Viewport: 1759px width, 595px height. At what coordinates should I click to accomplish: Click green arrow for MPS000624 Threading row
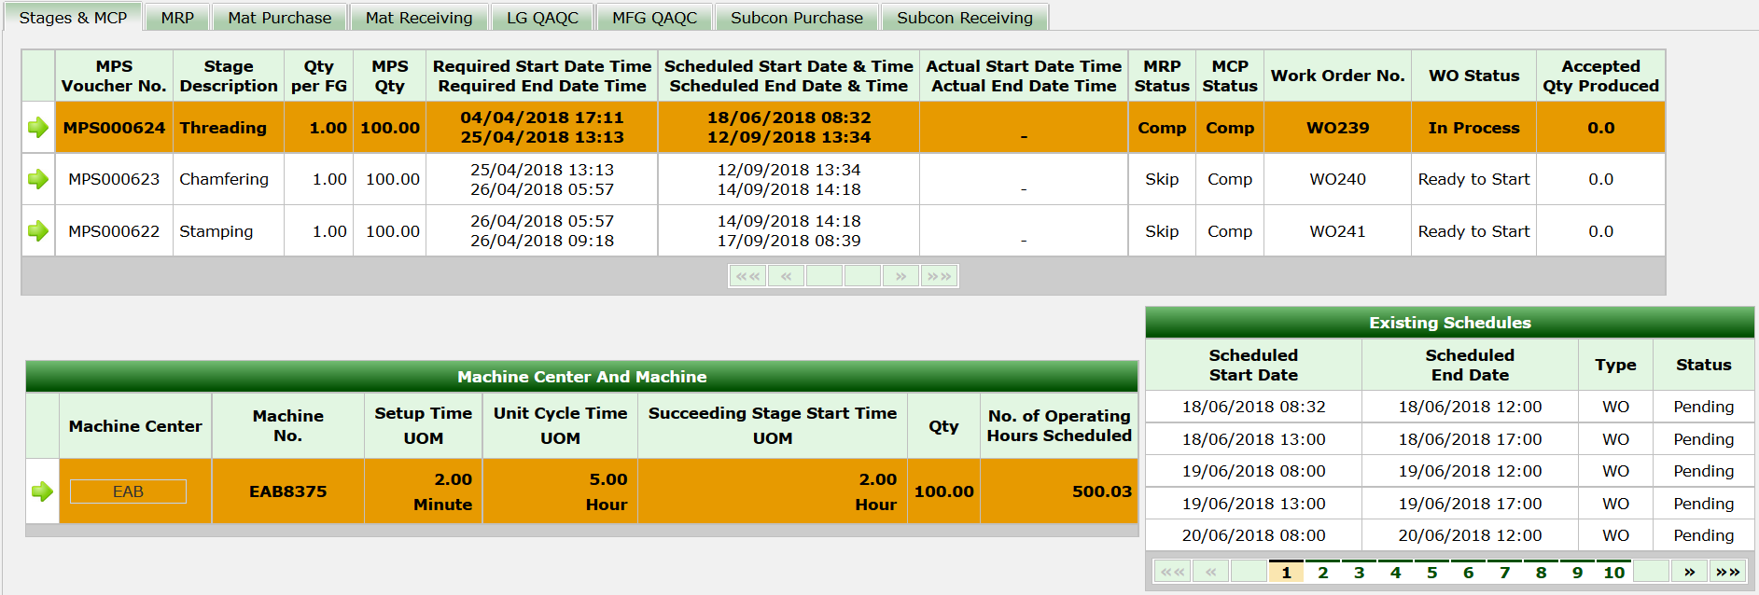coord(38,128)
